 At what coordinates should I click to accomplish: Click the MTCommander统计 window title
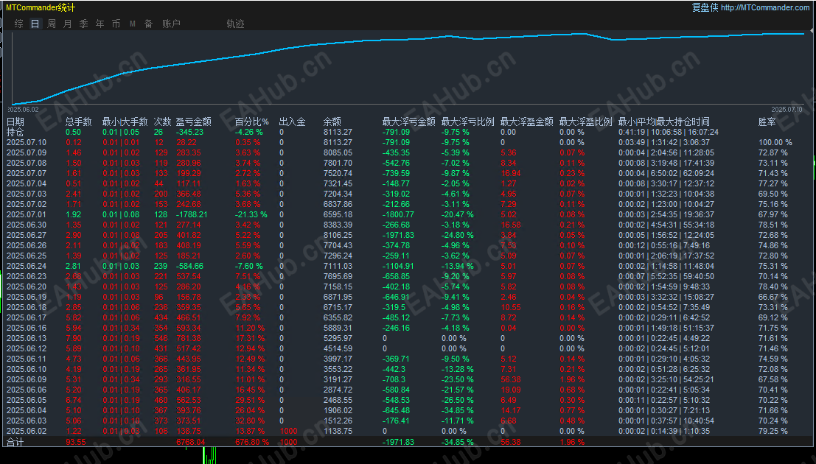[x=41, y=7]
